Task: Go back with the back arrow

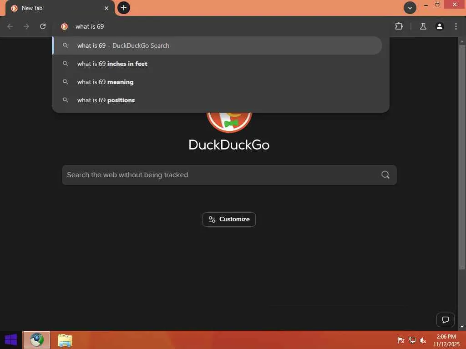Action: (10, 26)
